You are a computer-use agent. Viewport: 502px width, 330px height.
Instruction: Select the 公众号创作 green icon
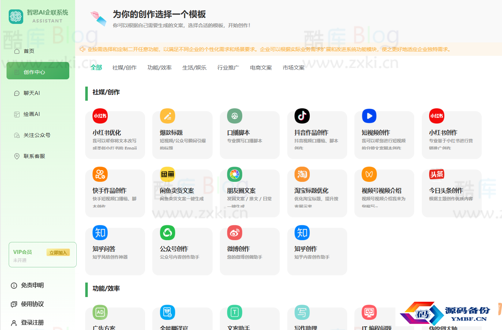tap(168, 233)
